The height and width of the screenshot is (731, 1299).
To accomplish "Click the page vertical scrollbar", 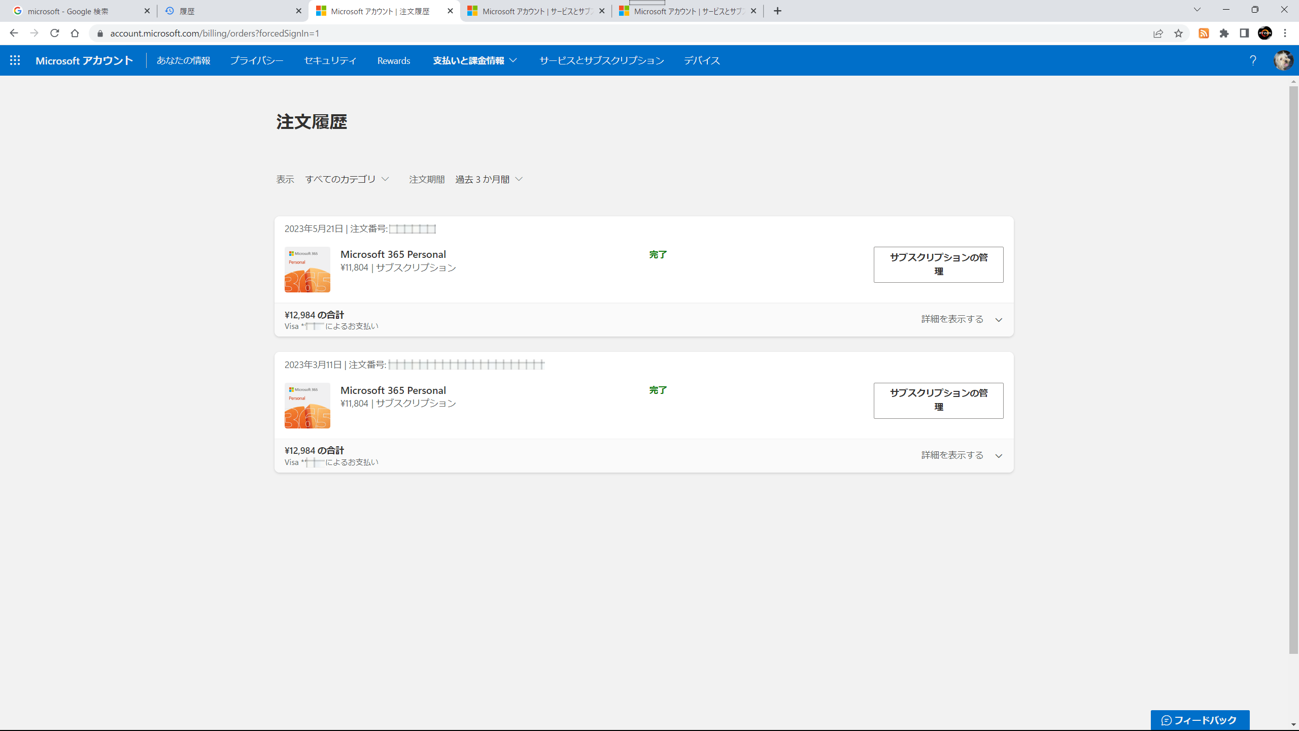I will click(1293, 370).
